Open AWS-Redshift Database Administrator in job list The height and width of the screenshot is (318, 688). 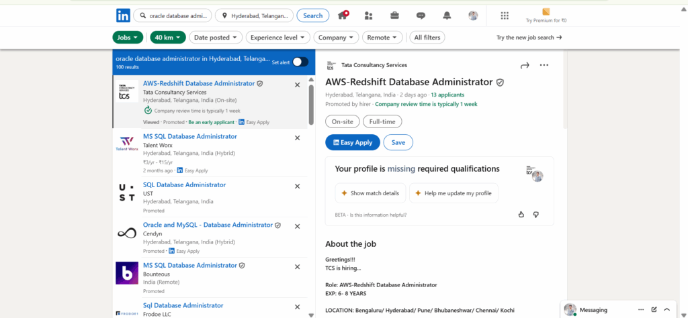tap(199, 83)
